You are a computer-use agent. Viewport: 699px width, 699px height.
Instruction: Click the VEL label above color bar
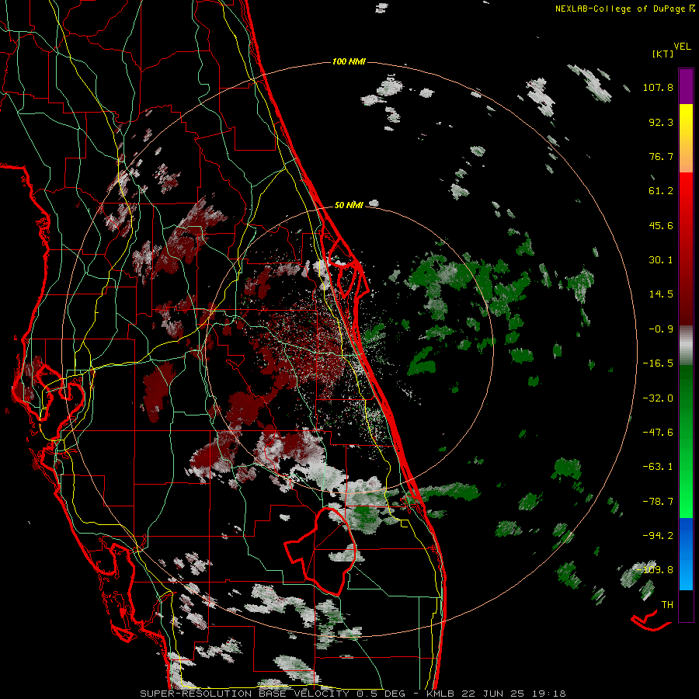(683, 46)
